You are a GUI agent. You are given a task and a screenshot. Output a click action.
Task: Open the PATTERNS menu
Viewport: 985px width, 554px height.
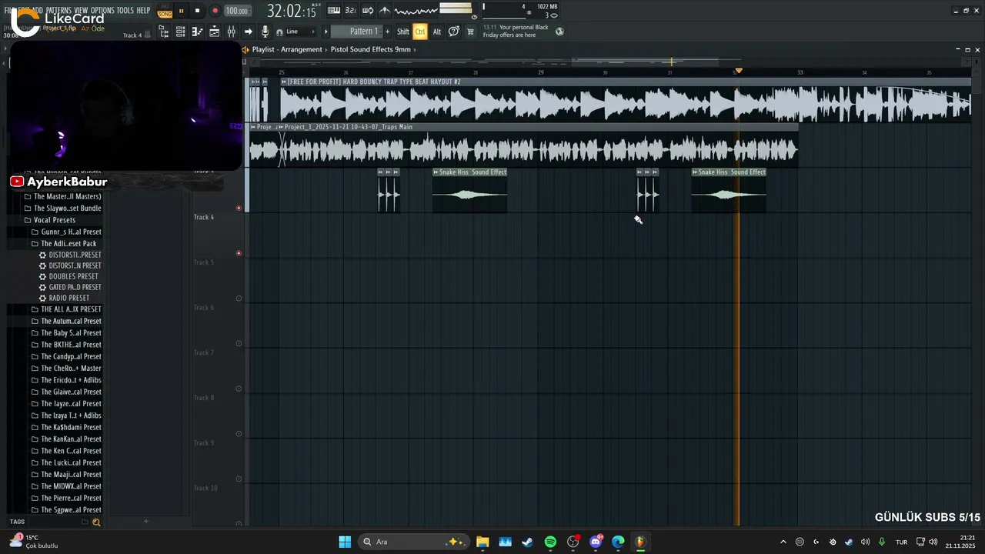(58, 10)
